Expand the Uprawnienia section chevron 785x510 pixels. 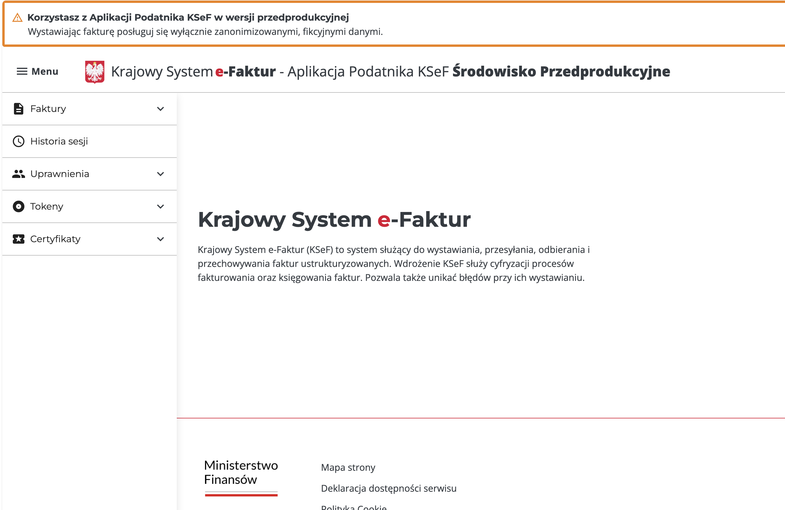(160, 174)
